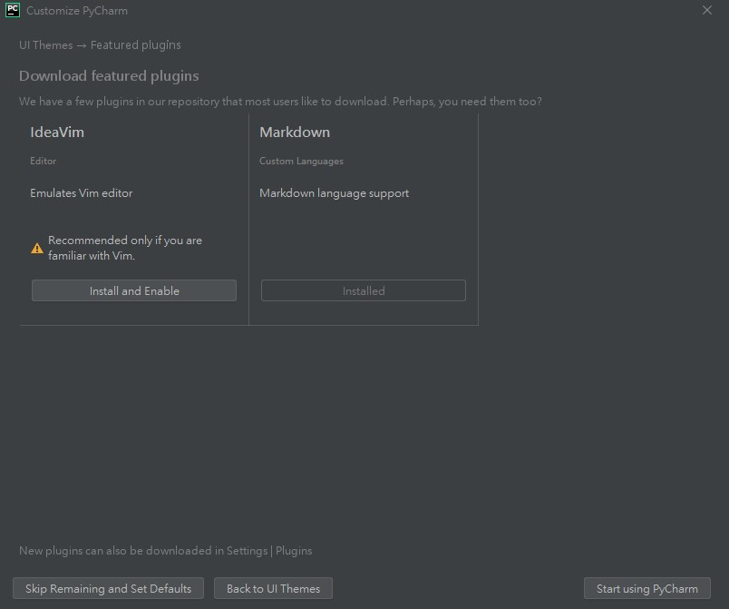Click the Markdown plugin title
729x609 pixels.
pos(295,133)
